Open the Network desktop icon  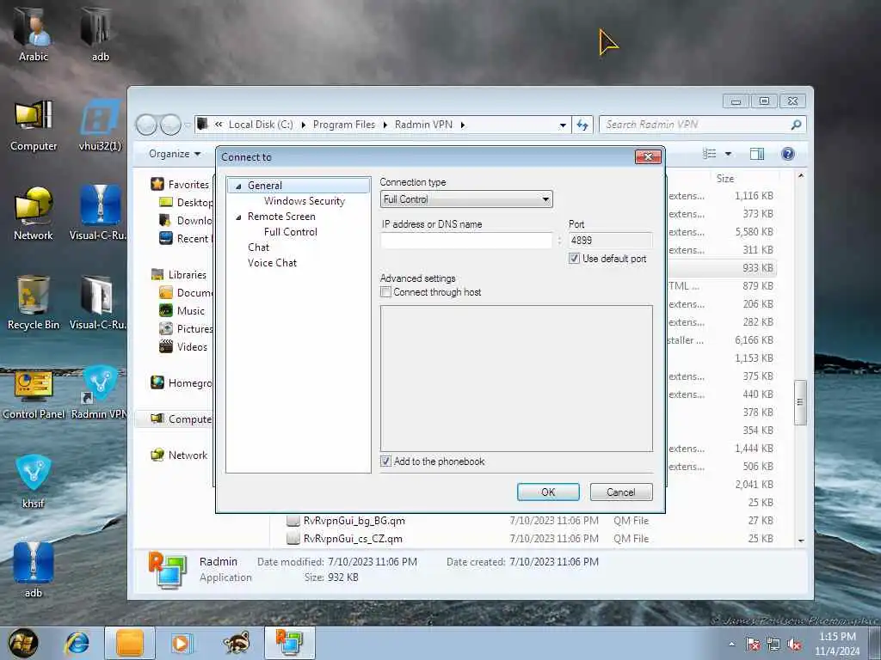(34, 213)
